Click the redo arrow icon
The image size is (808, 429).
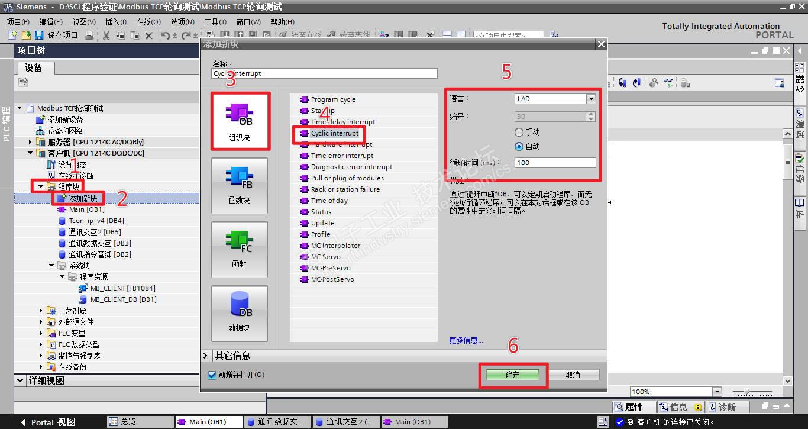point(185,36)
